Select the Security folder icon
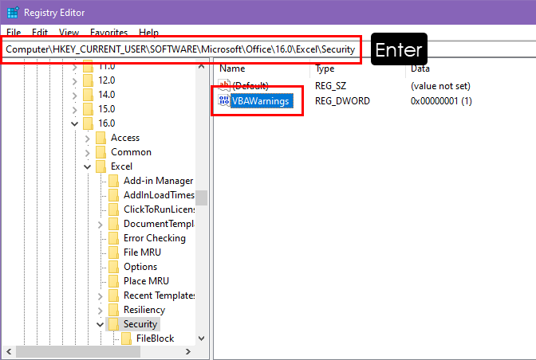 tap(113, 324)
